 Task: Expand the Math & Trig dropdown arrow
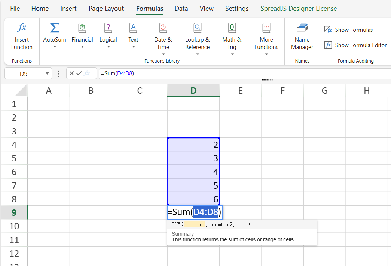(232, 54)
